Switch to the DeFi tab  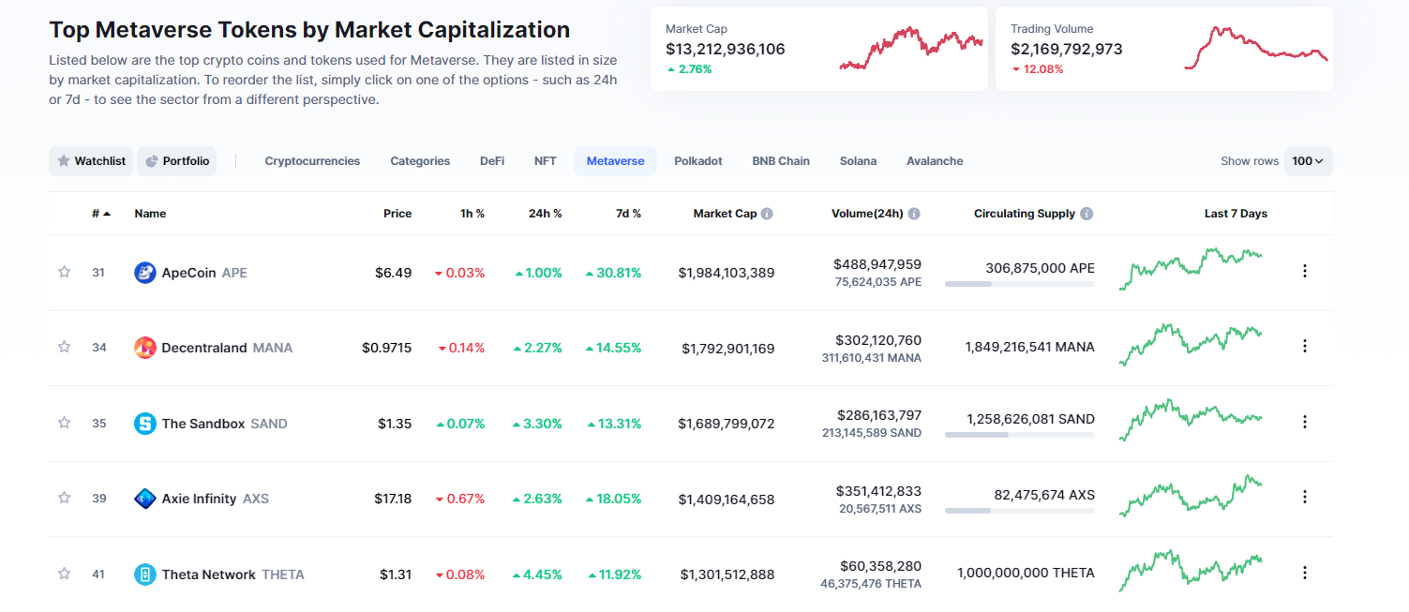492,161
